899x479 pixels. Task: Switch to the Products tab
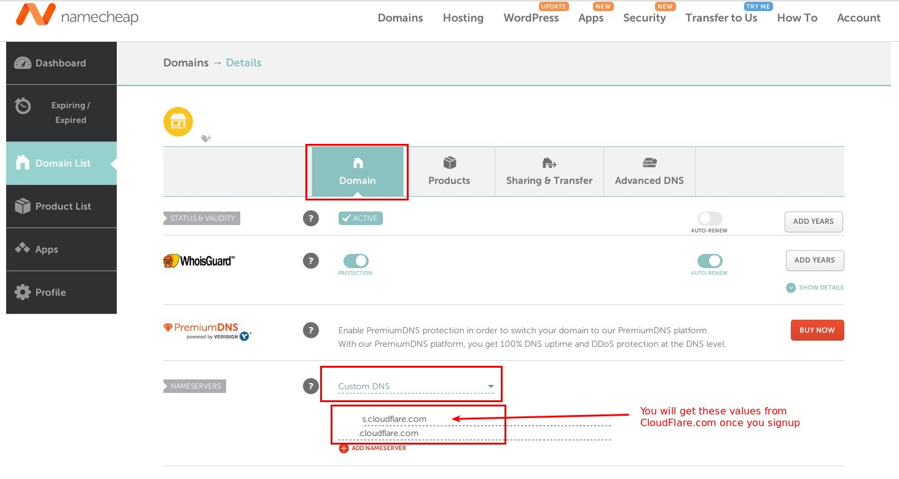449,172
